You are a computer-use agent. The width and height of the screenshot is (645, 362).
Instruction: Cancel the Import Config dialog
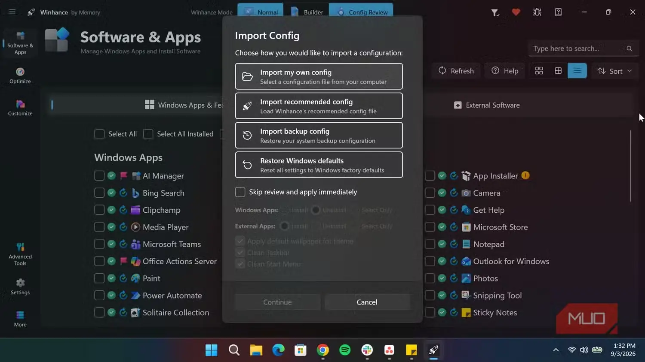pos(367,302)
